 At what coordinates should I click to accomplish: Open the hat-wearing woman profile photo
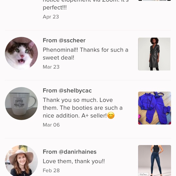tap(22, 161)
